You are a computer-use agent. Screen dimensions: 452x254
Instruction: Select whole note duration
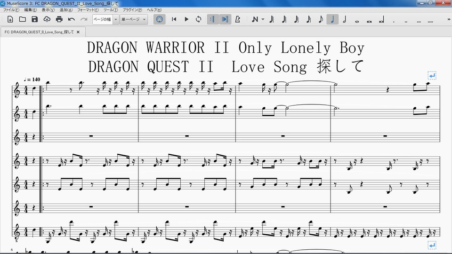pyautogui.click(x=357, y=21)
